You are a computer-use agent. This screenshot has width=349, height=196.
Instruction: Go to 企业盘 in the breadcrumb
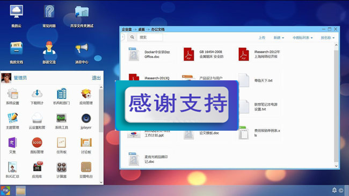(127, 29)
